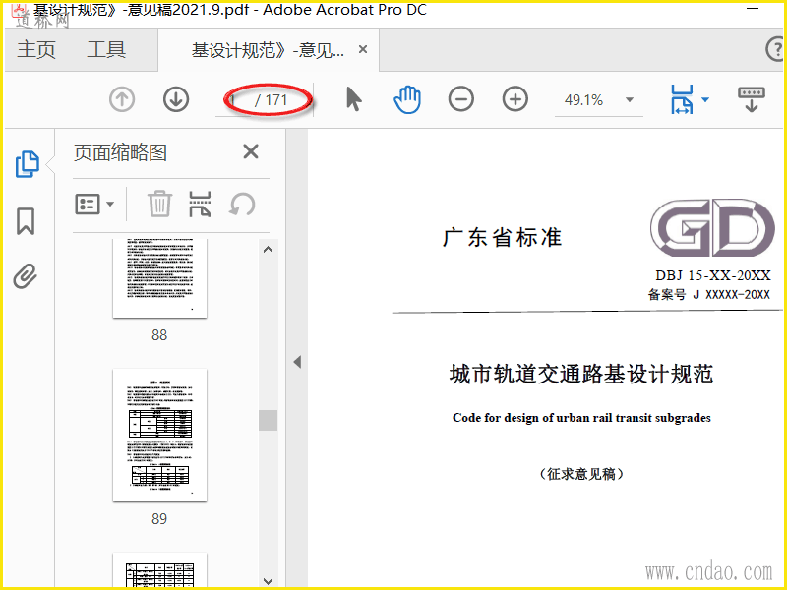Close the document tab

(x=363, y=50)
